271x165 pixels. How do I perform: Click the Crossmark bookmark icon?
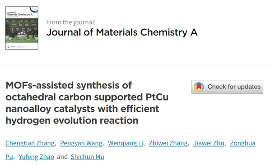199,87
